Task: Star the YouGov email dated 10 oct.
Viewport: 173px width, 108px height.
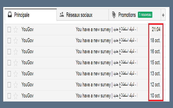Action: click(x=16, y=96)
